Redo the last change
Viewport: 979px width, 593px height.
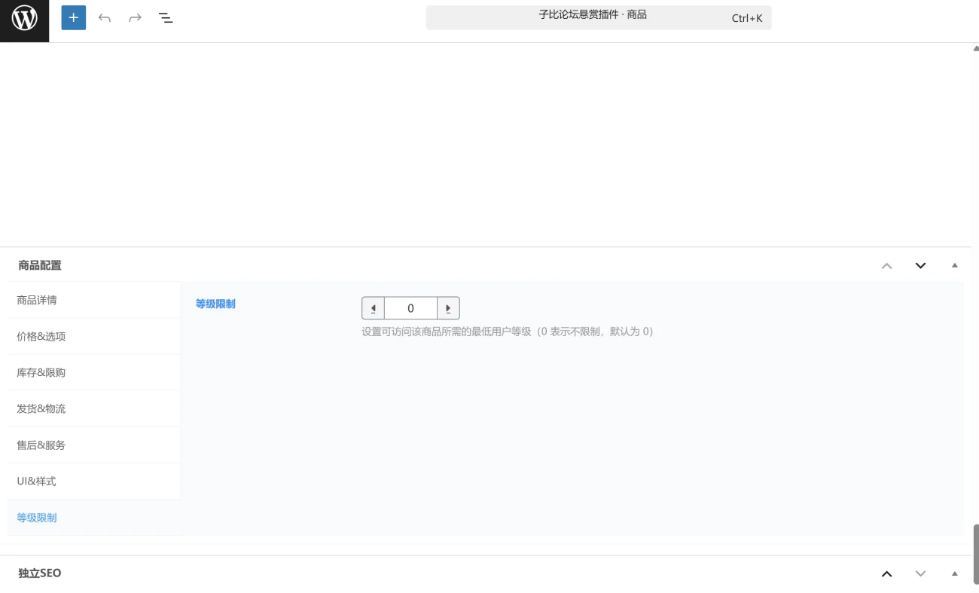point(135,17)
